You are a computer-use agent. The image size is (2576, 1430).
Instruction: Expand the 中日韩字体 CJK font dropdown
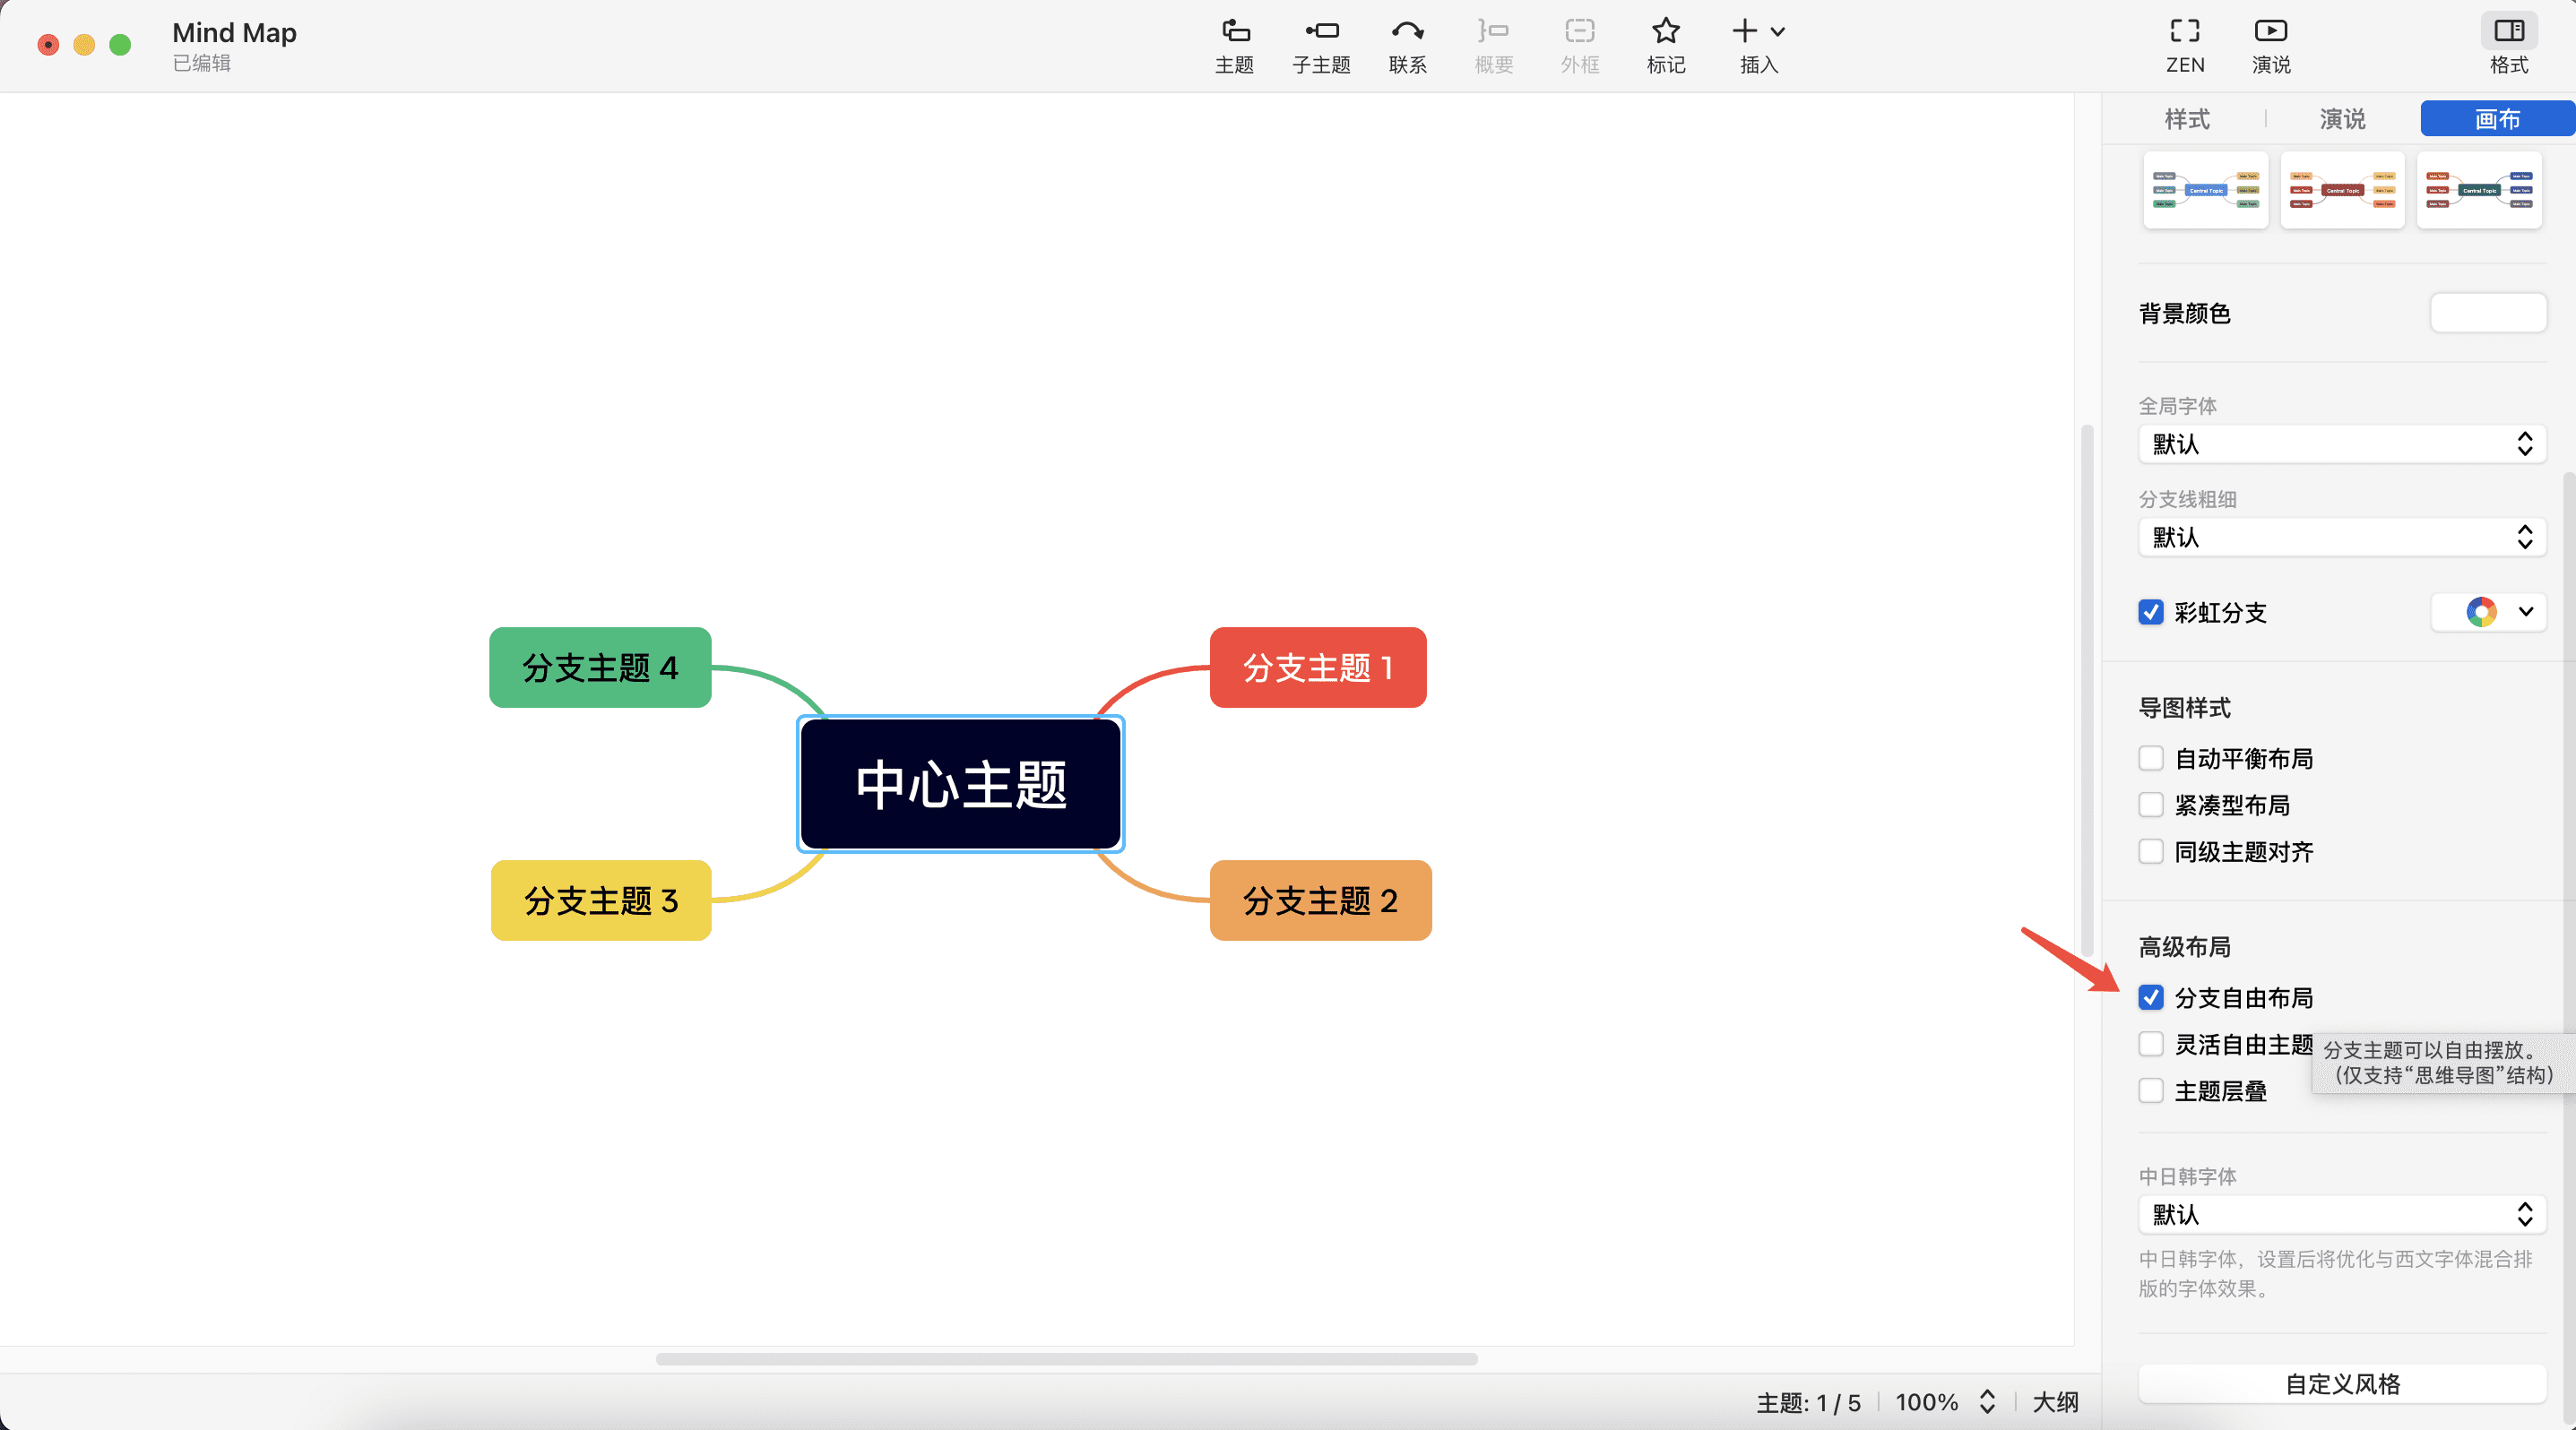[x=2341, y=1215]
